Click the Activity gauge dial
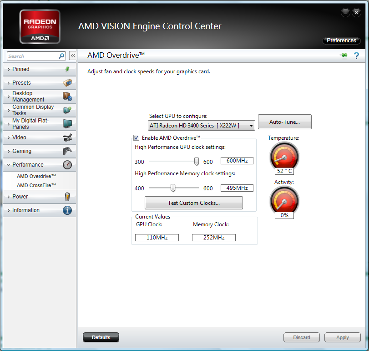The image size is (369, 351). [284, 200]
